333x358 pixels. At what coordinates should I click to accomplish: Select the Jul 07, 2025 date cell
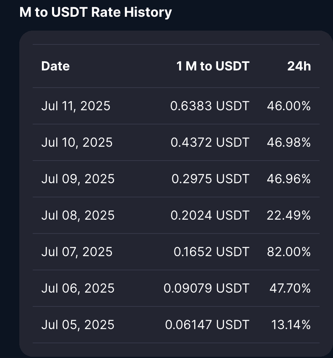click(77, 252)
